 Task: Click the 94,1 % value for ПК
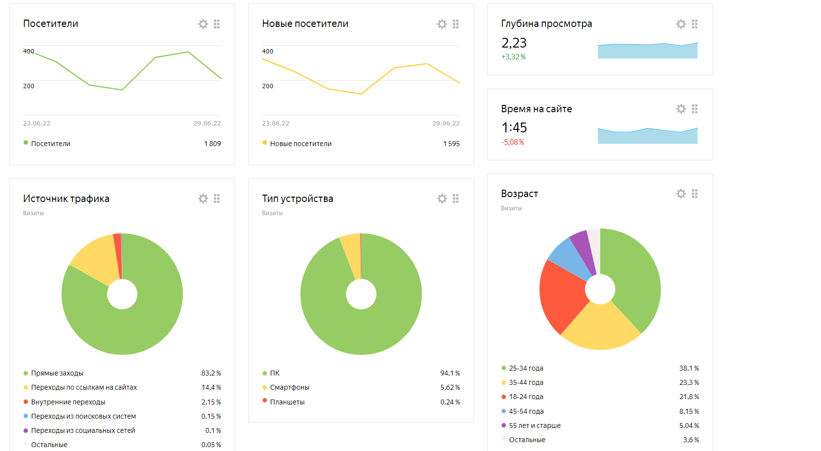point(450,373)
